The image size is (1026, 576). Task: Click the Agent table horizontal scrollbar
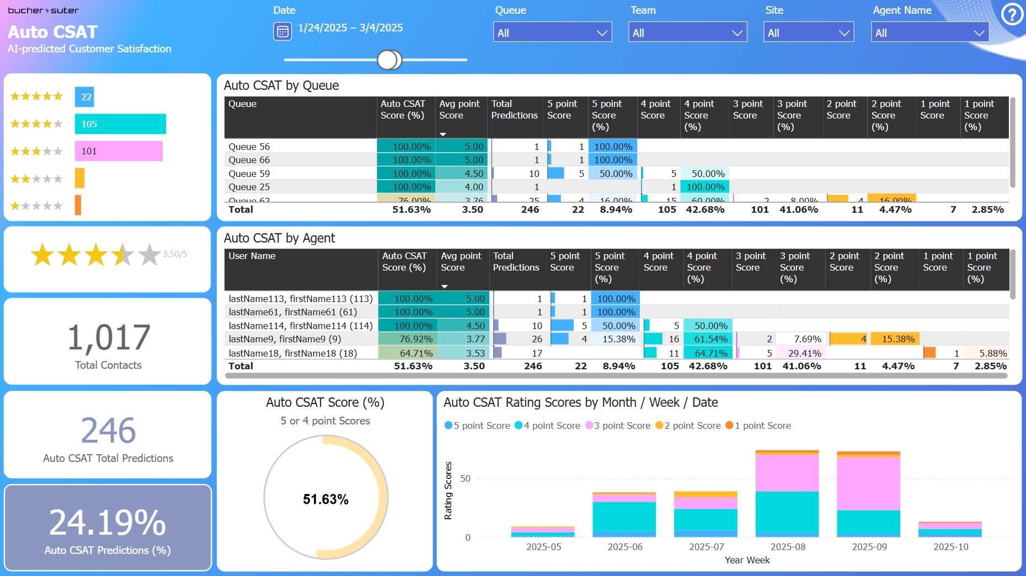[x=616, y=376]
